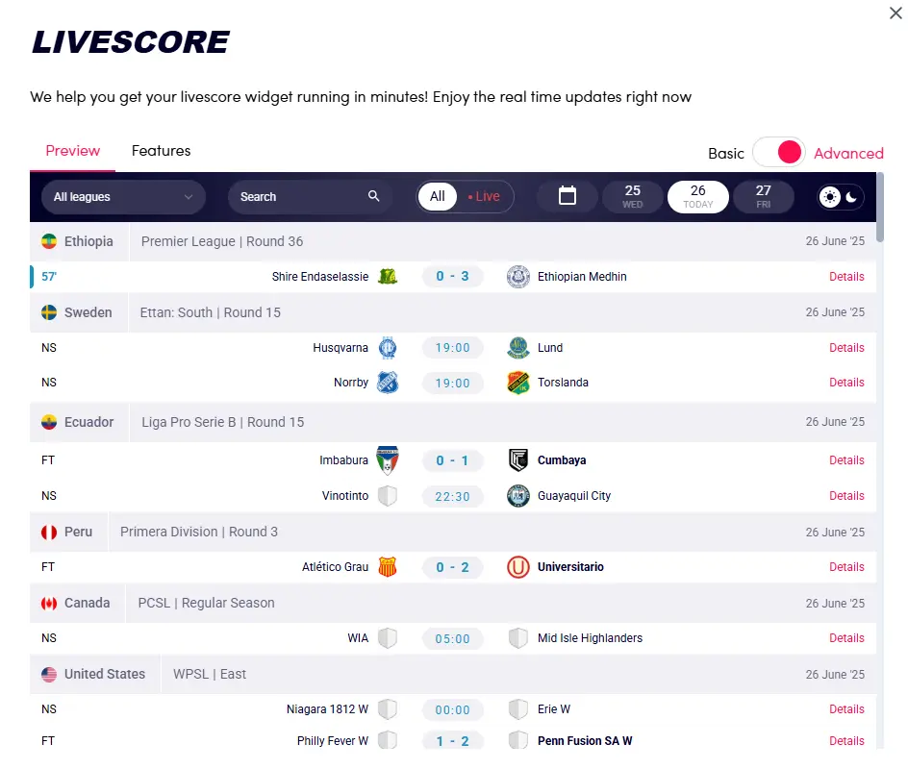Select date 25 WED

click(x=632, y=197)
